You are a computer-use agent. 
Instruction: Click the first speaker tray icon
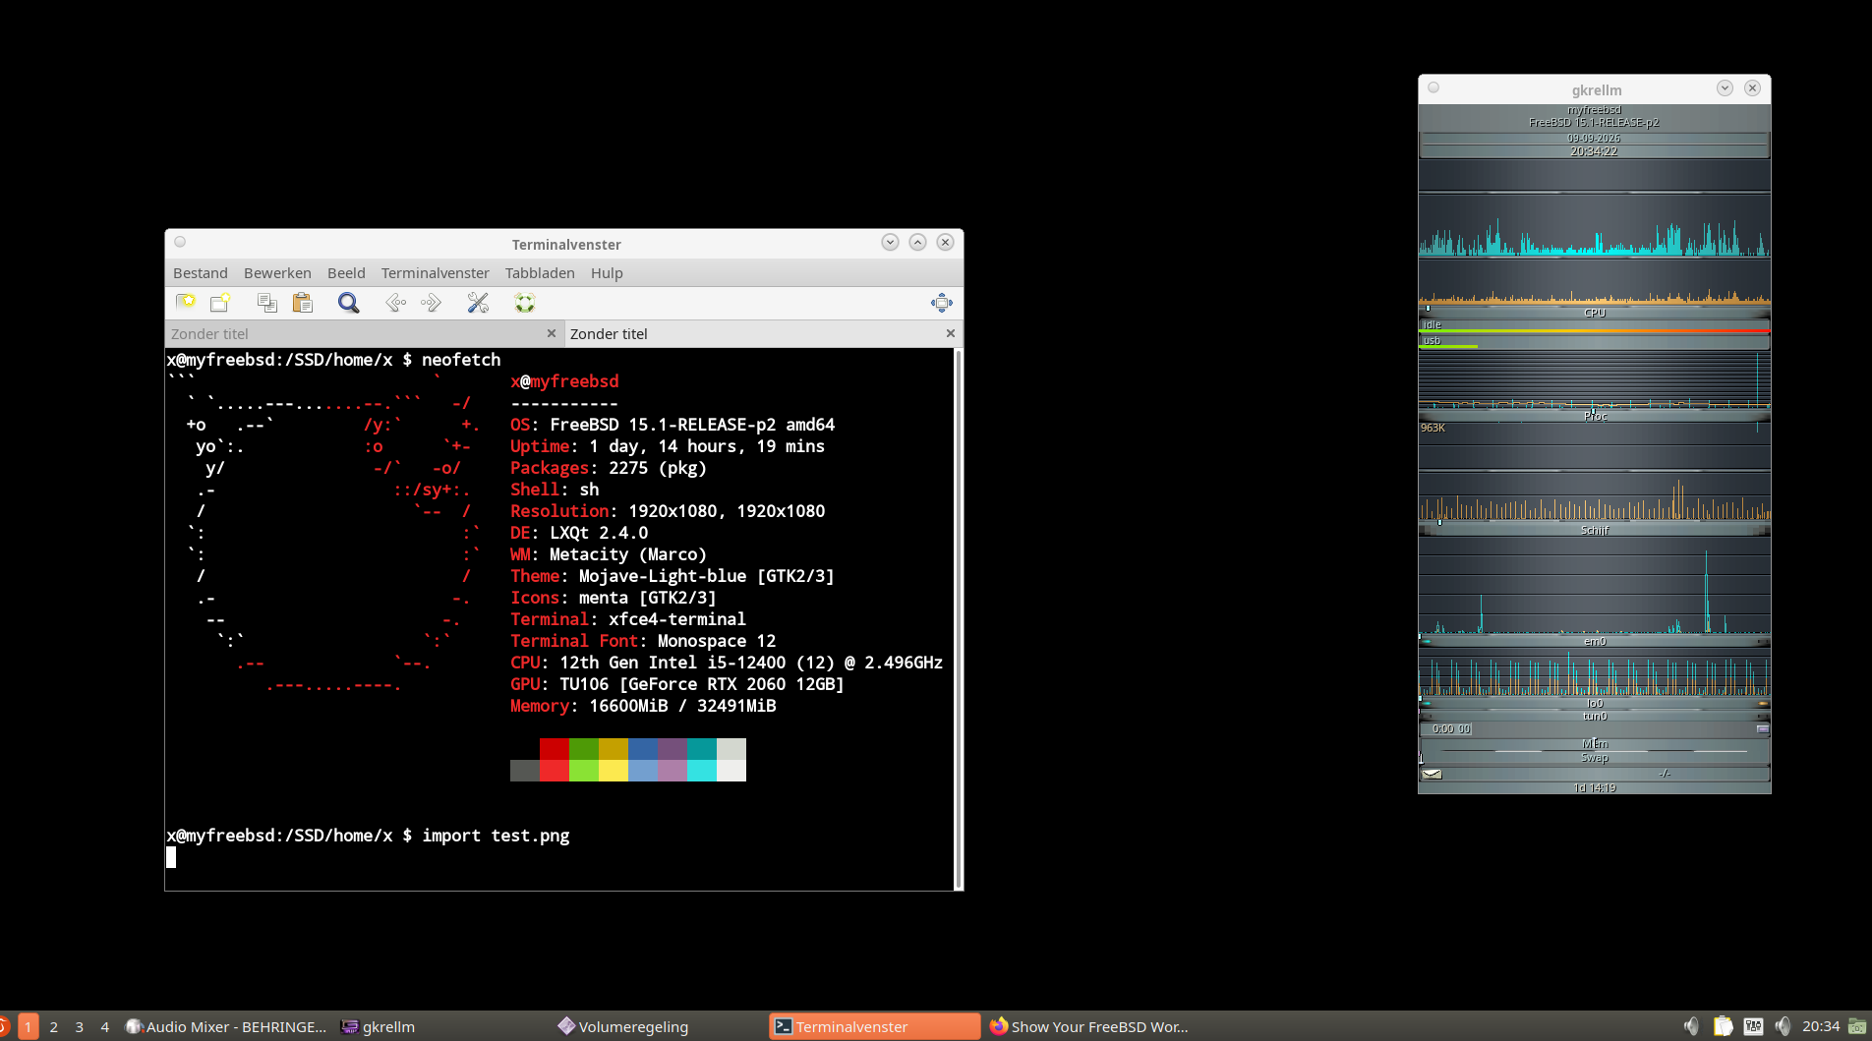click(1692, 1026)
